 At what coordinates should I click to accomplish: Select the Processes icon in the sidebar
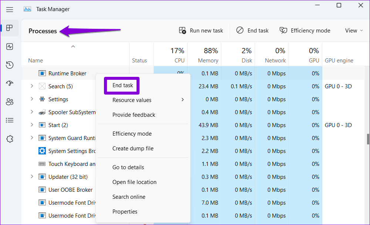(x=10, y=28)
